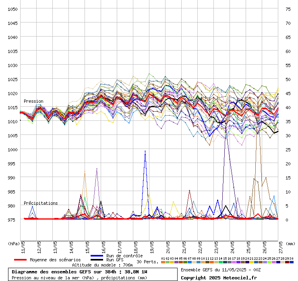
Task: Click perturbation 07 bright blue legend swatch
Action: pyautogui.click(x=190, y=262)
